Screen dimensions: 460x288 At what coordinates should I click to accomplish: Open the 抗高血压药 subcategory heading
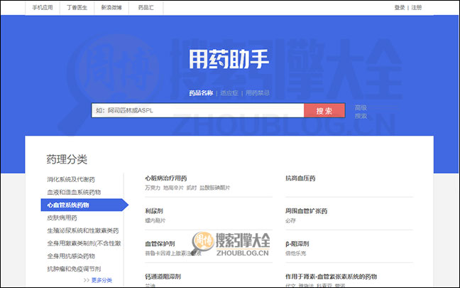pyautogui.click(x=300, y=178)
